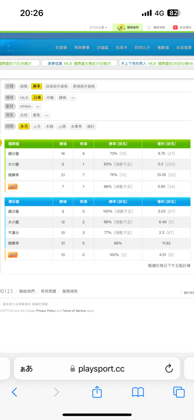Set time range to 總計
This screenshot has width=194, height=420.
coord(91,126)
